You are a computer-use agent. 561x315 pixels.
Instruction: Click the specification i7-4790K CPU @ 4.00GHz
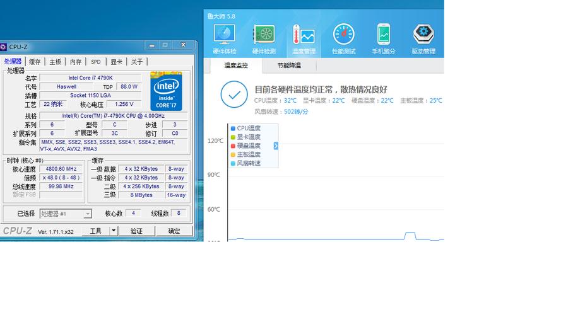click(114, 116)
